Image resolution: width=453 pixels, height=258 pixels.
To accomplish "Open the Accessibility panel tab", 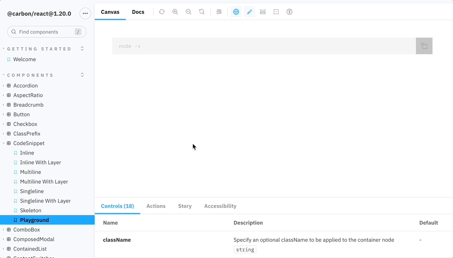I will pyautogui.click(x=220, y=206).
